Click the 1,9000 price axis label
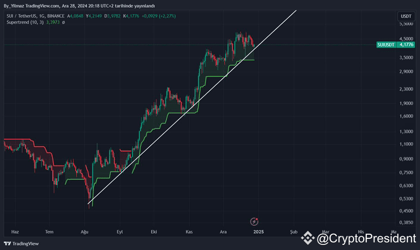 point(406,103)
